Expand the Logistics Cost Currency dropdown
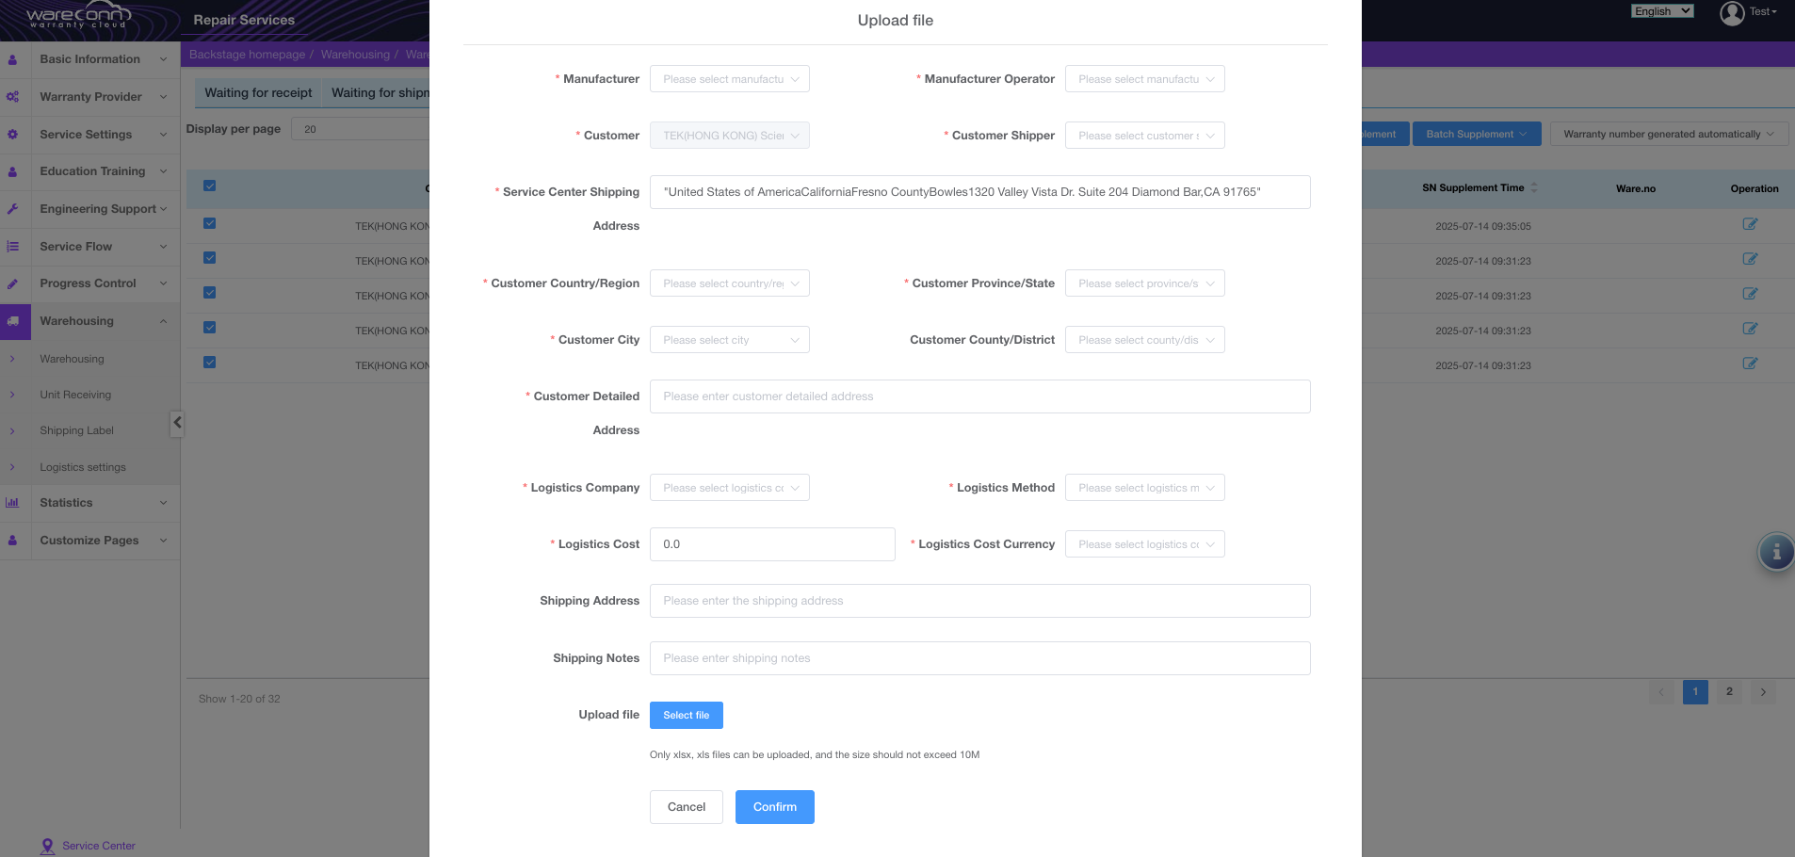1795x857 pixels. click(x=1144, y=544)
